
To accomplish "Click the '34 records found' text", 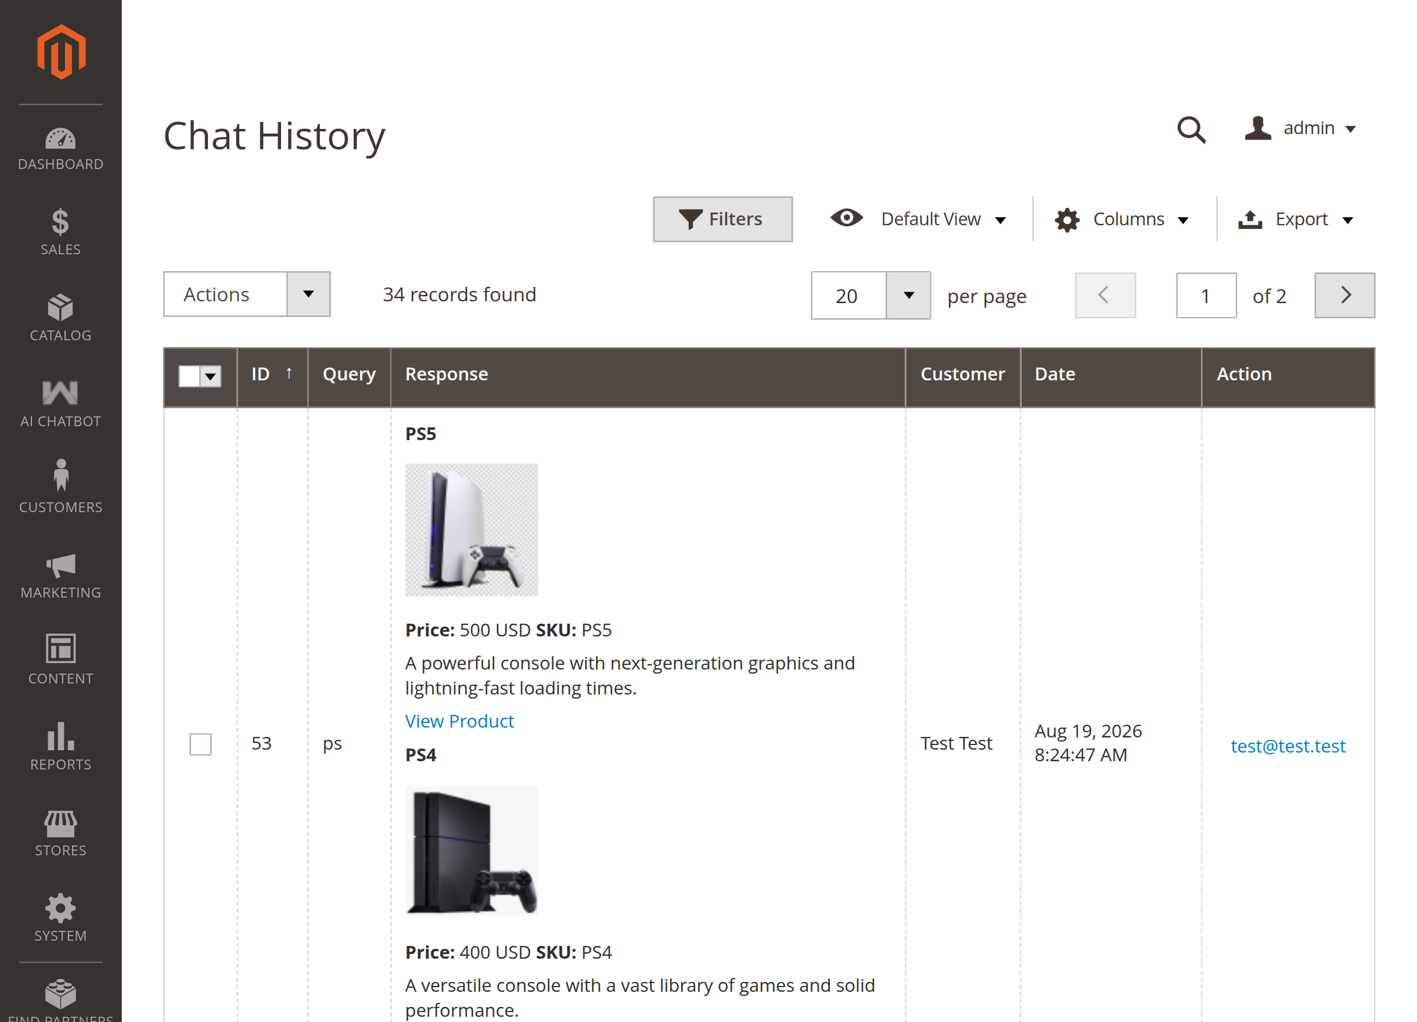I will tap(460, 294).
